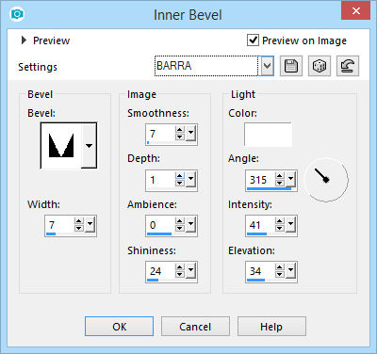Click the Bevel shape preview thumbnail
The height and width of the screenshot is (354, 377).
61,145
